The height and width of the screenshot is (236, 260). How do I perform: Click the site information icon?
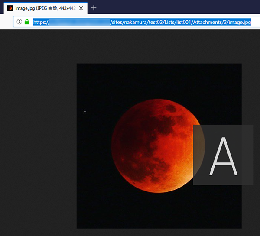click(19, 22)
